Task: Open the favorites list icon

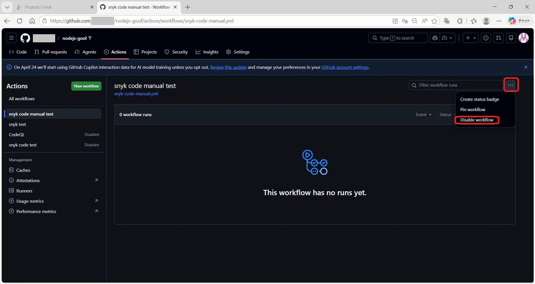Action: click(x=474, y=21)
